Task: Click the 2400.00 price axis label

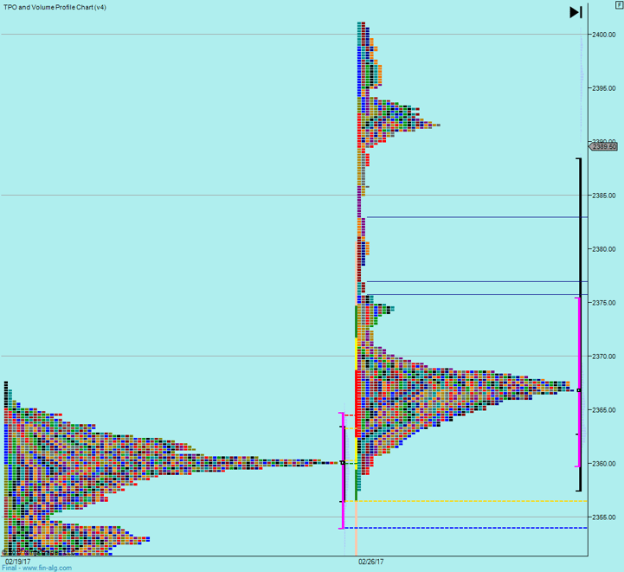Action: click(x=604, y=35)
